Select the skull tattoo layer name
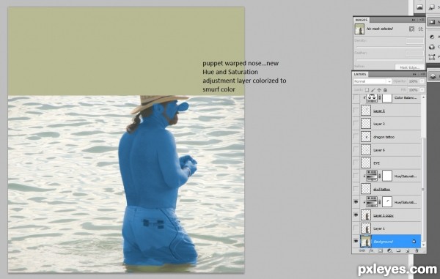The height and width of the screenshot is (279, 440). coord(381,190)
